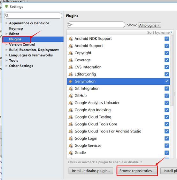Open the Sort by name dropdown

pos(160,32)
